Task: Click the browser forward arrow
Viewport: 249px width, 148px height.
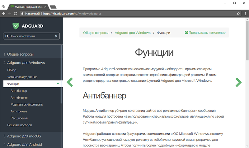Action: coord(10,14)
